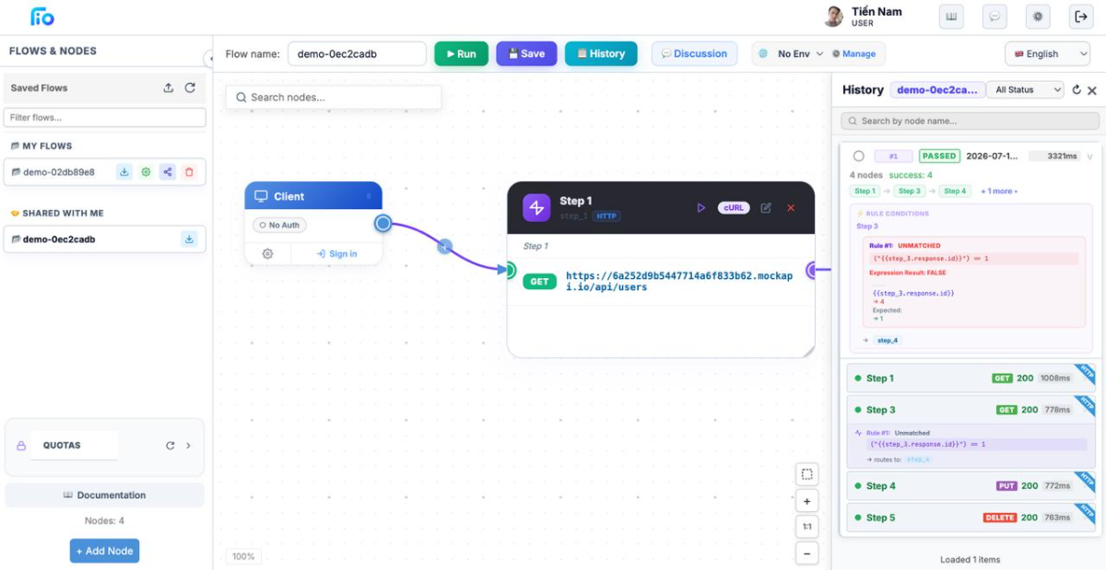Open the Step 4 PUT 200 result row
This screenshot has width=1106, height=570.
(970, 486)
